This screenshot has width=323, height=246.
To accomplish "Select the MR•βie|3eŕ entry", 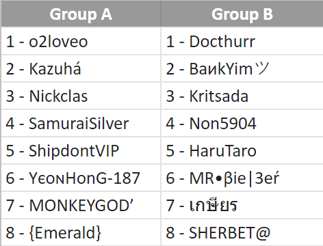I will click(x=242, y=178).
